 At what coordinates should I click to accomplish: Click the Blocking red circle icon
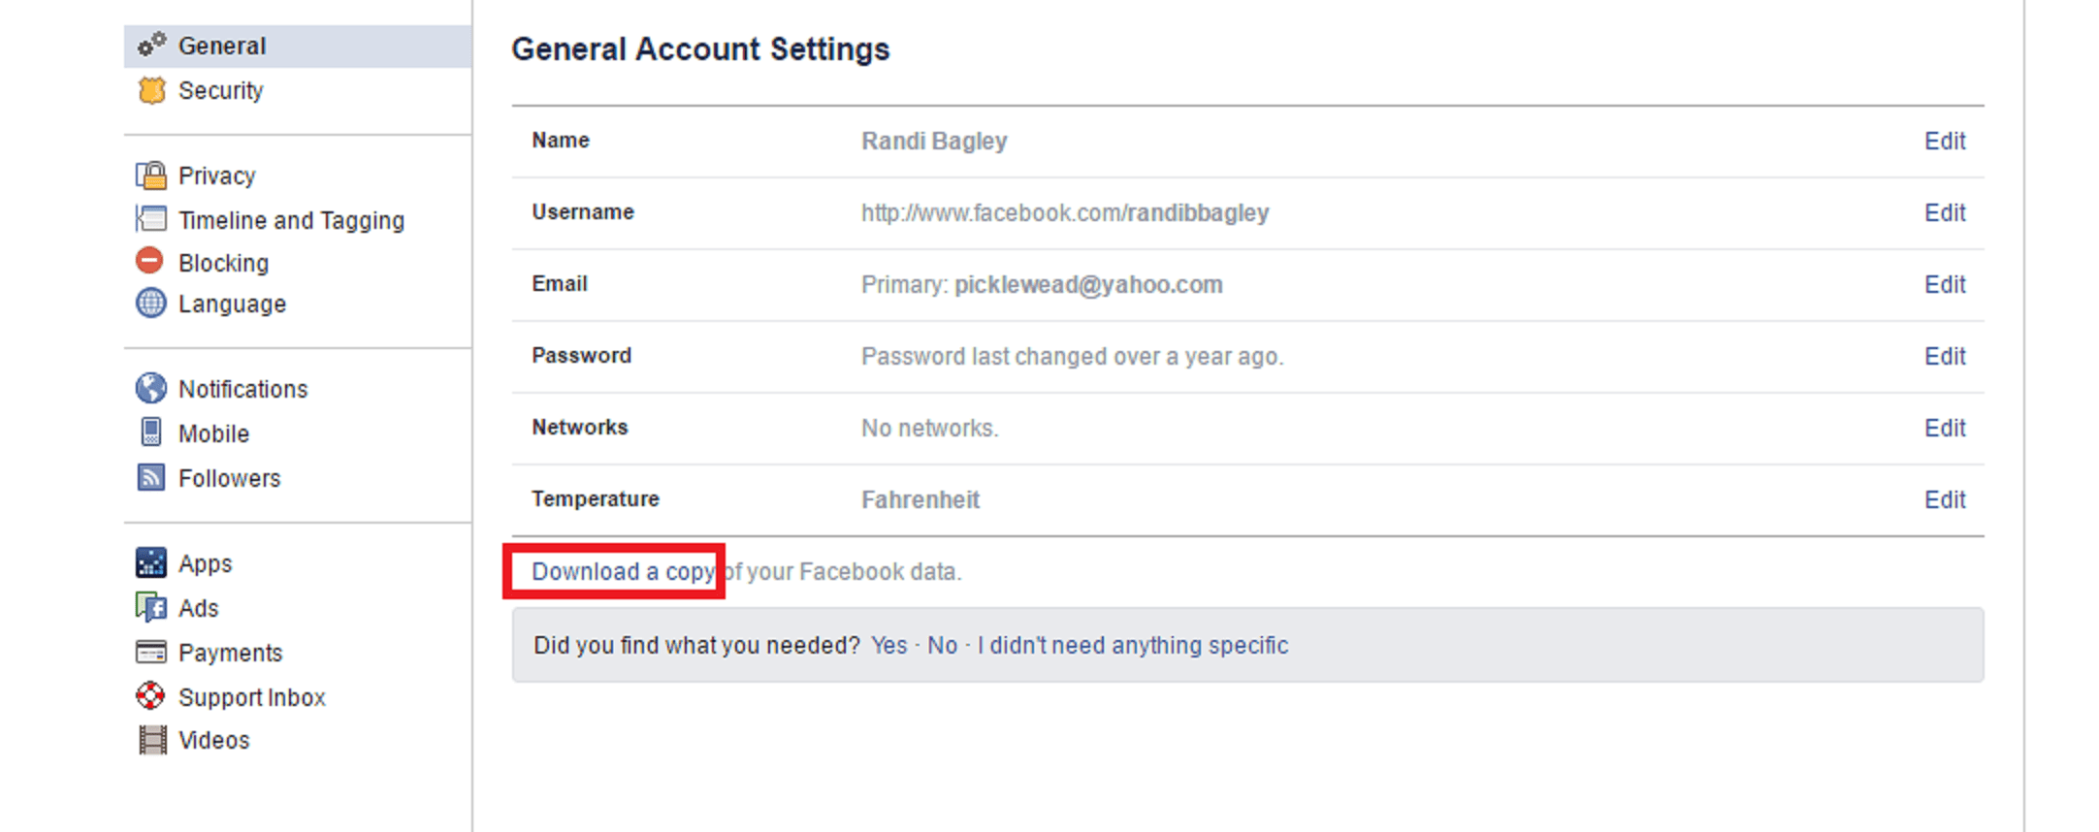coord(149,261)
